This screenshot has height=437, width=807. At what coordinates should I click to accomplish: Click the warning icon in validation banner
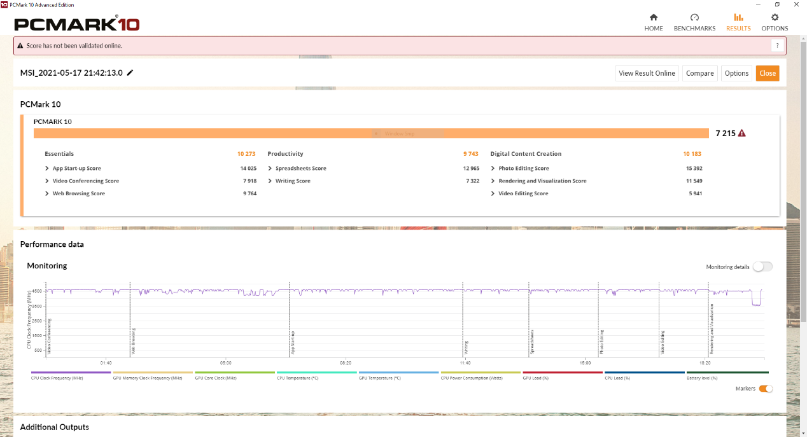click(20, 46)
